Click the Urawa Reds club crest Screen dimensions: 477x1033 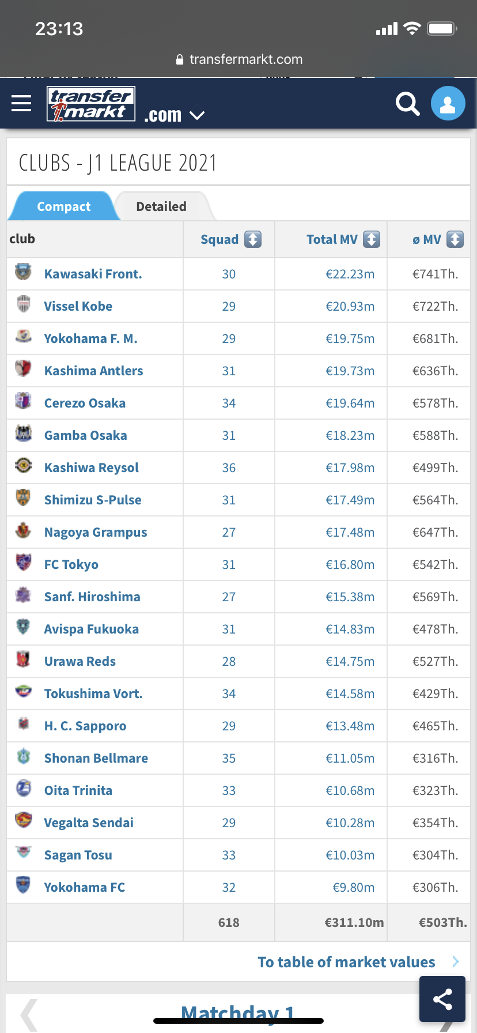click(23, 659)
